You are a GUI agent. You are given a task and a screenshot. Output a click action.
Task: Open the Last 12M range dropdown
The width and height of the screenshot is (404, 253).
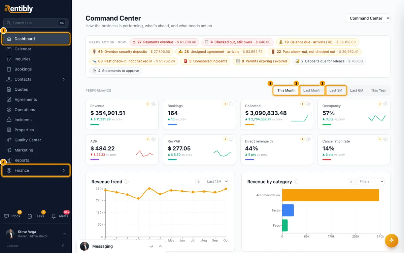tap(216, 181)
